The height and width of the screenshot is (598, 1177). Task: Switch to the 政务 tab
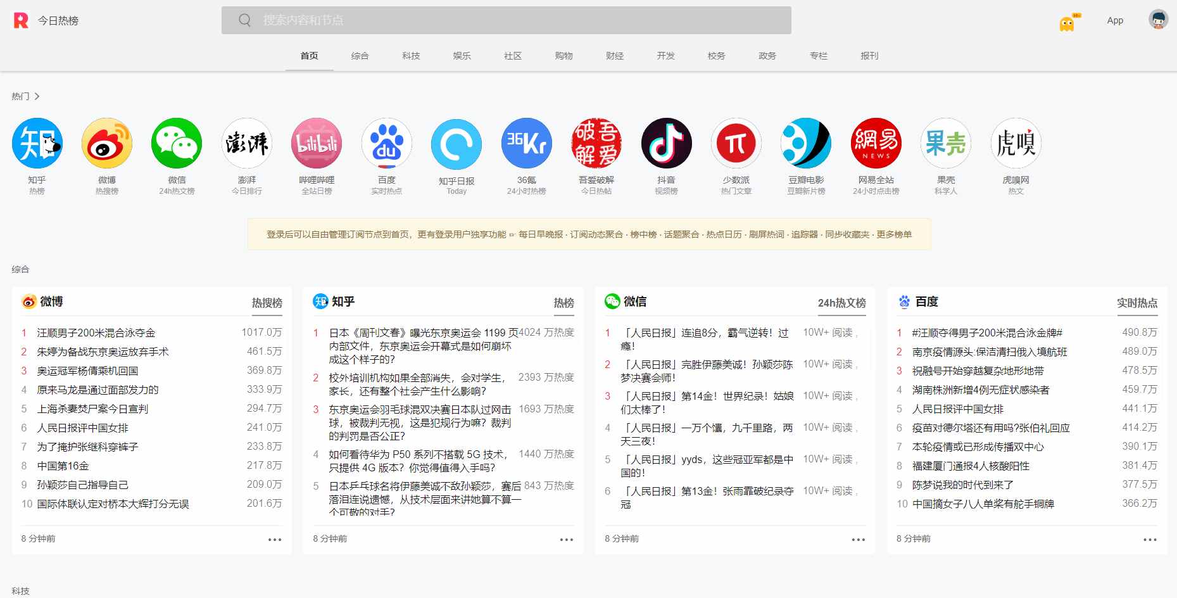point(767,56)
